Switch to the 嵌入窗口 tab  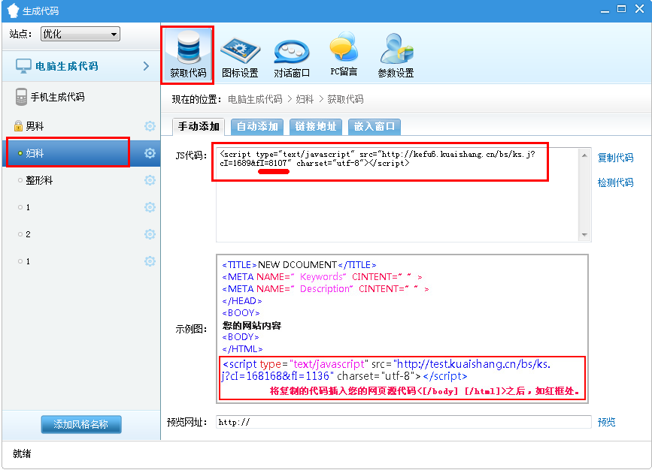tap(374, 126)
